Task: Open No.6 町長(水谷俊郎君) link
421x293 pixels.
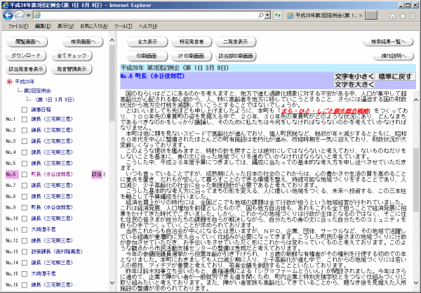Action: [x=52, y=174]
